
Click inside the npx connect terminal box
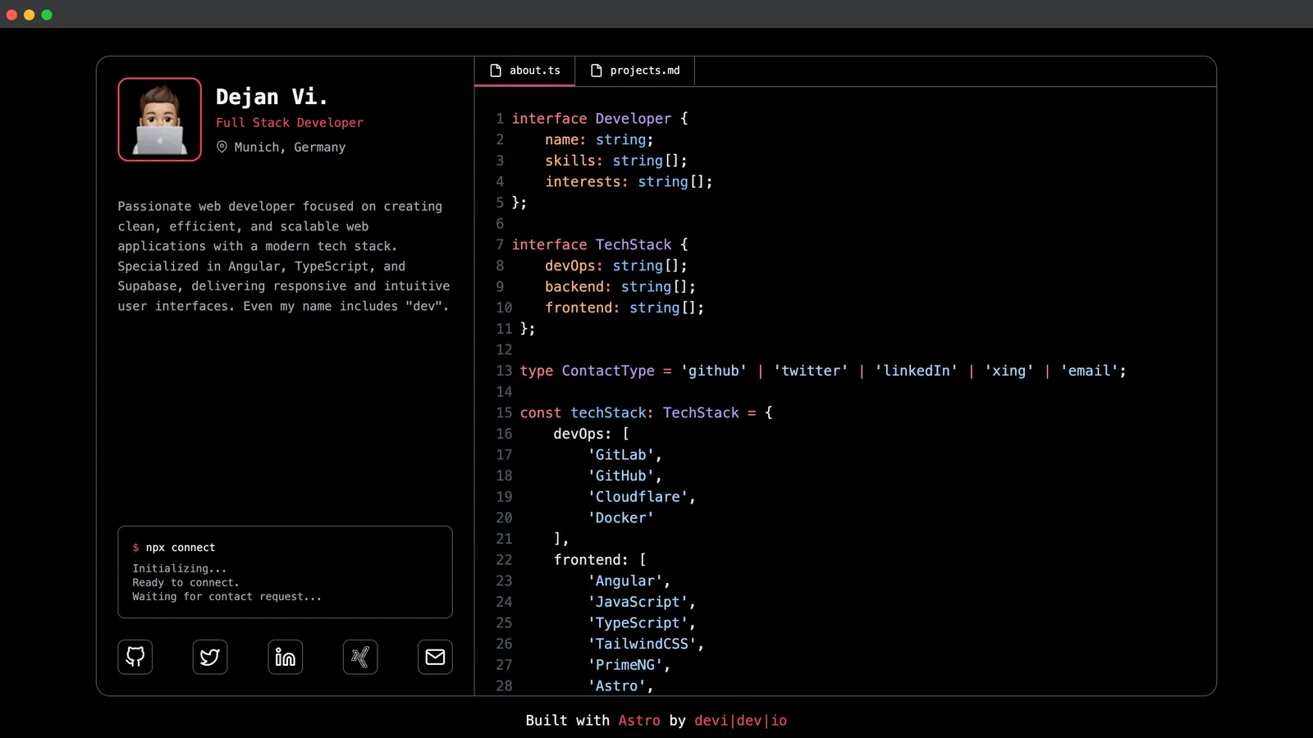pos(285,572)
